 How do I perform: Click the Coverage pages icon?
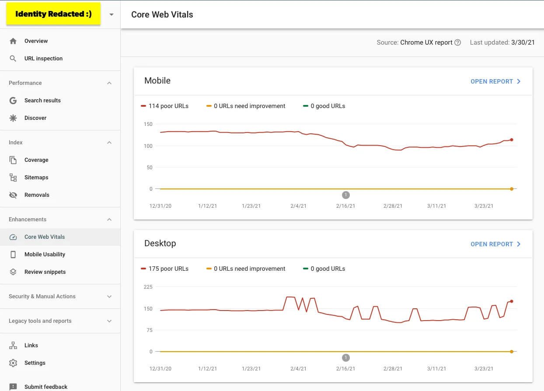pos(13,160)
